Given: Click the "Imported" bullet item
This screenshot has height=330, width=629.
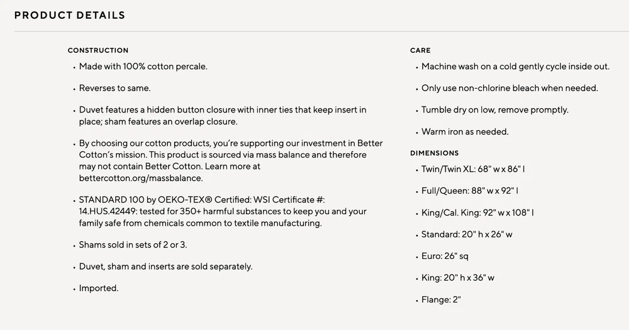Looking at the screenshot, I should point(99,288).
